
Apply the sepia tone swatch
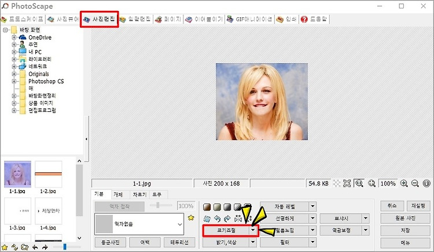[x=207, y=207]
